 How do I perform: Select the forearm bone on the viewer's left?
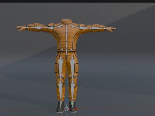[34, 27]
